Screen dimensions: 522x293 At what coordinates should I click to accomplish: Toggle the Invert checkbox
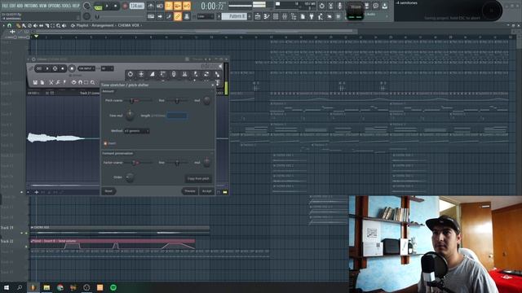tap(105, 143)
